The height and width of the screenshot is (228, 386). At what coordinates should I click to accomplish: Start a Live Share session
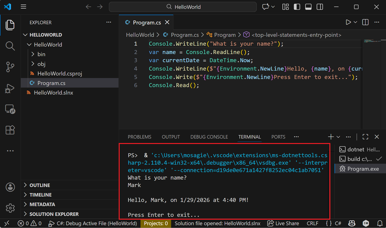(x=283, y=224)
